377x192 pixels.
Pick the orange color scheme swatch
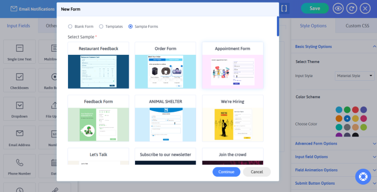click(x=339, y=118)
